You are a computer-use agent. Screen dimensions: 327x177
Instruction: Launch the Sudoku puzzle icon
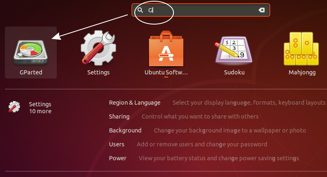pos(234,49)
